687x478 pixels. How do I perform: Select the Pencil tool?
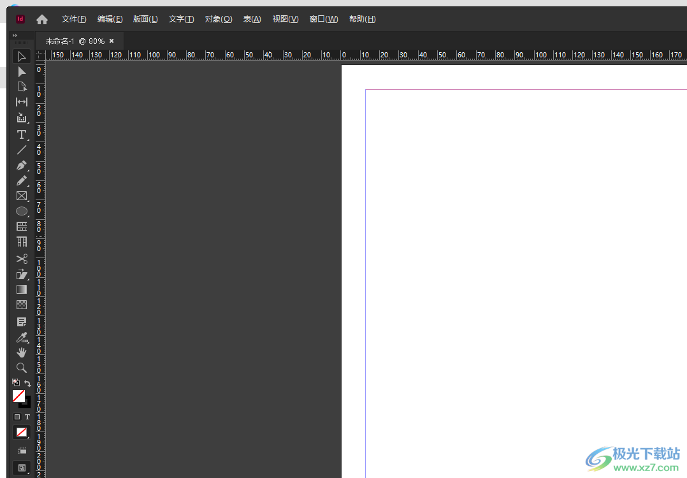click(22, 180)
